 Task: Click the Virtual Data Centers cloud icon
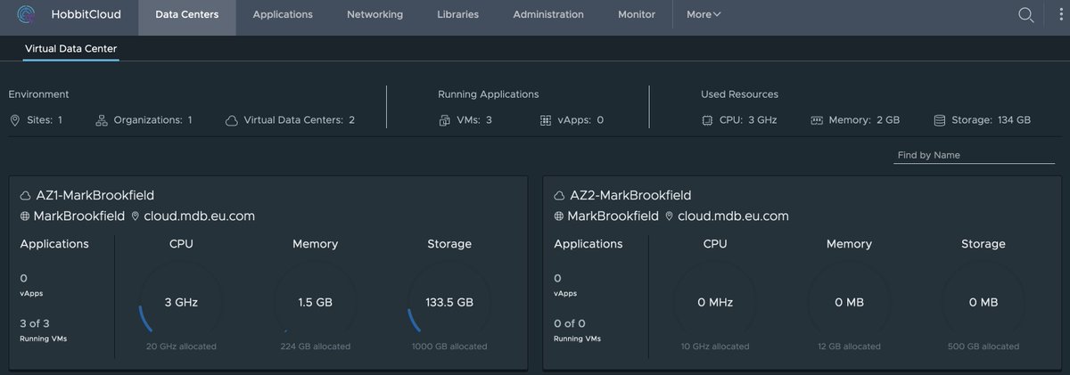click(232, 119)
